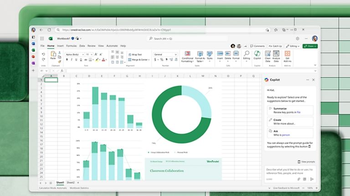The height and width of the screenshot is (196, 350).
Task: Open the Editing mode dropdown near Share
Action: pos(293,46)
